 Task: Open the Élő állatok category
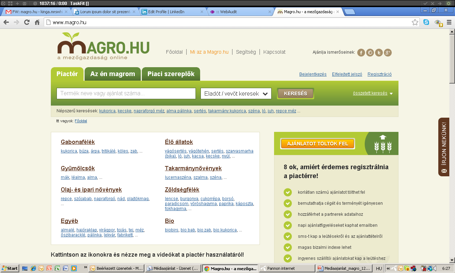[179, 142]
